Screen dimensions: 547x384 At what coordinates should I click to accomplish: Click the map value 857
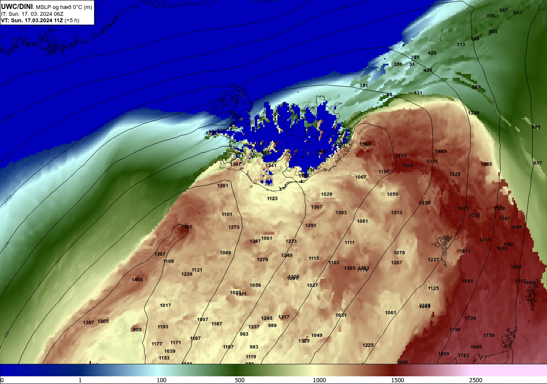point(538,163)
